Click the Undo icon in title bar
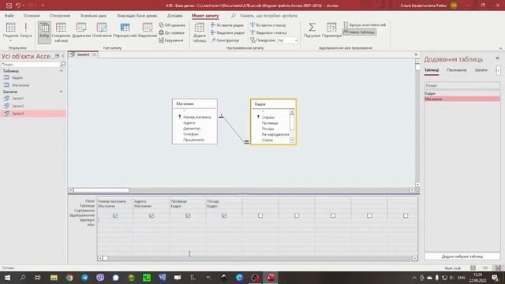 (18, 6)
